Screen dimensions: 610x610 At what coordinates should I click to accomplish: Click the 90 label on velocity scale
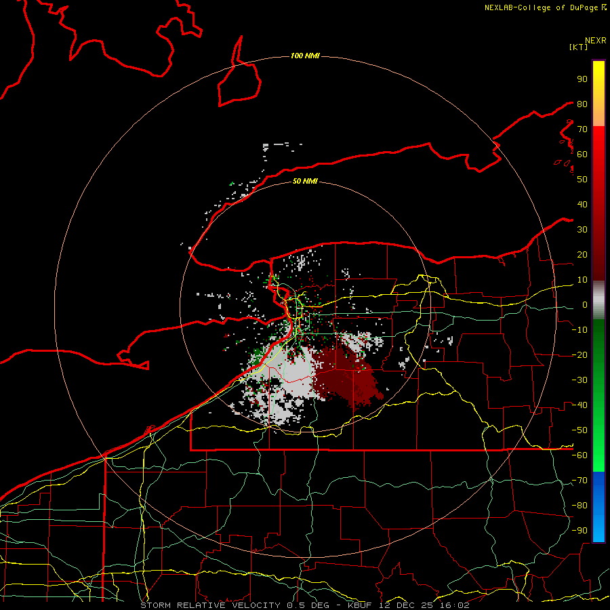coord(582,79)
